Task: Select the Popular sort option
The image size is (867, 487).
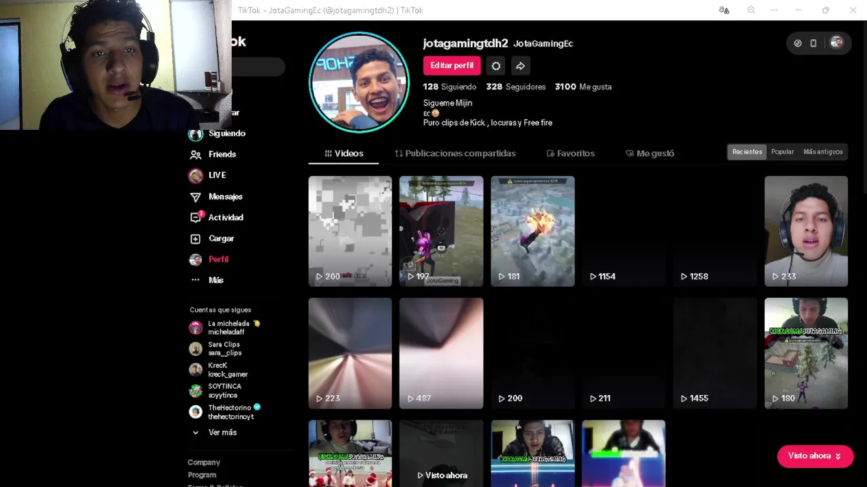Action: pos(782,152)
